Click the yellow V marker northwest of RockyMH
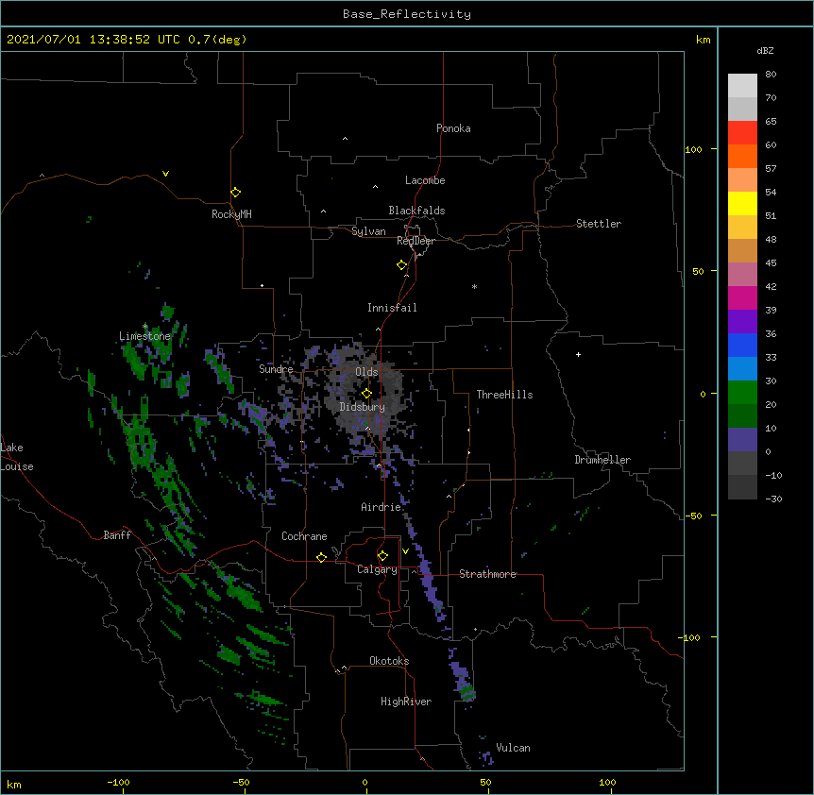Image resolution: width=814 pixels, height=795 pixels. point(165,174)
